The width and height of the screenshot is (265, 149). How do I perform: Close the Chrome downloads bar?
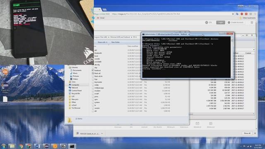[x=255, y=133]
